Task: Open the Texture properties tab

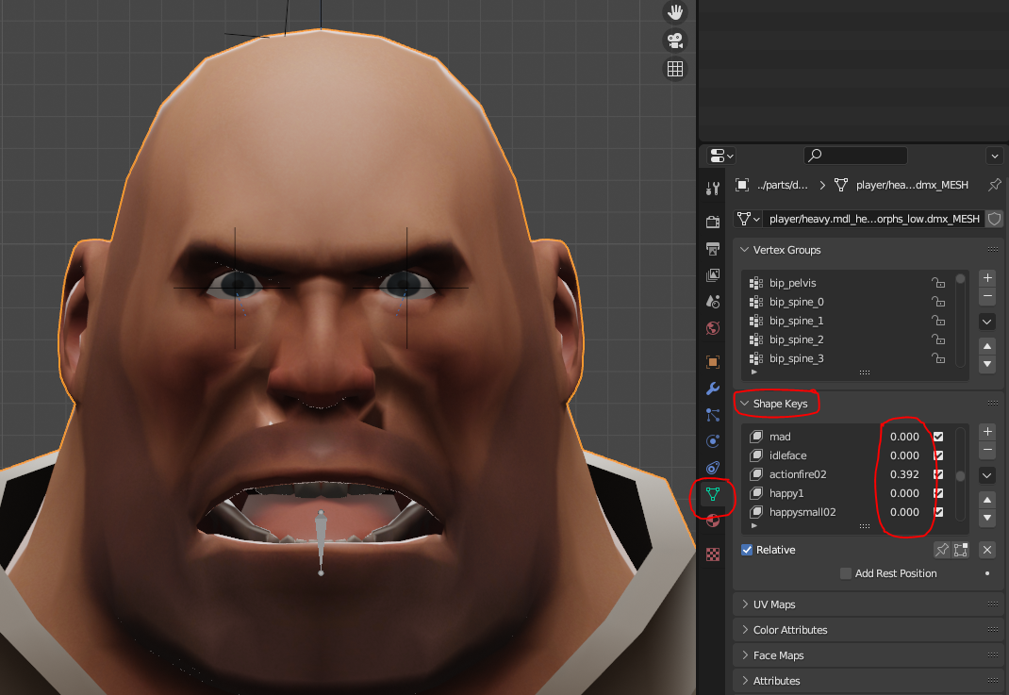Action: 712,554
